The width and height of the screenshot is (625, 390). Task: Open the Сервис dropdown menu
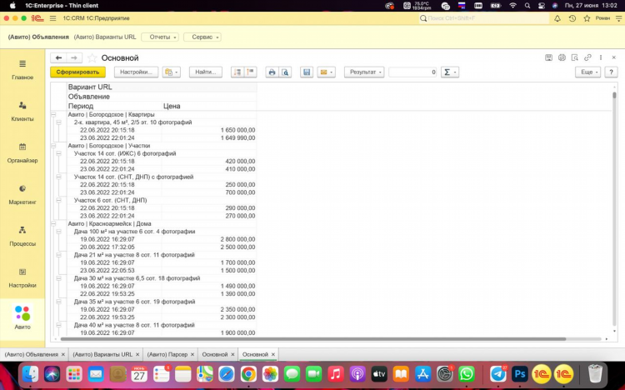(x=202, y=37)
